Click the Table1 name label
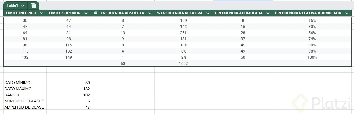 [12, 6]
